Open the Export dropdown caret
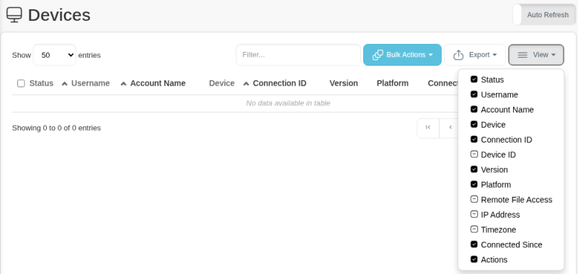Screen dimensions: 578x274 pyautogui.click(x=494, y=55)
